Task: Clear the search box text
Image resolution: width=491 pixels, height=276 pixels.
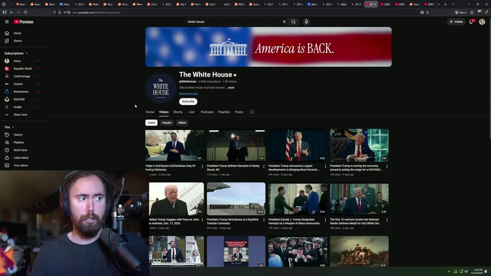Action: (284, 22)
